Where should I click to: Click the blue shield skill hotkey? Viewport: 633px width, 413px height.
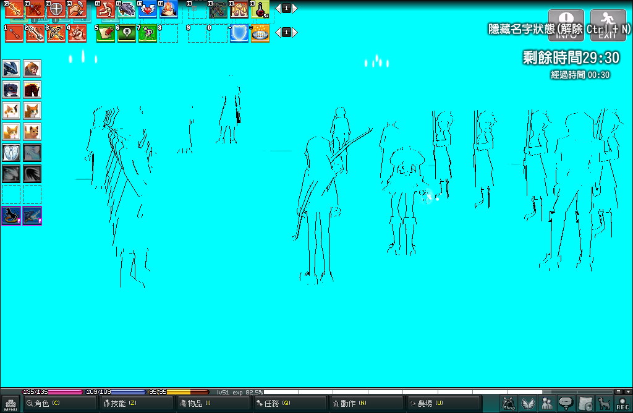(x=239, y=33)
